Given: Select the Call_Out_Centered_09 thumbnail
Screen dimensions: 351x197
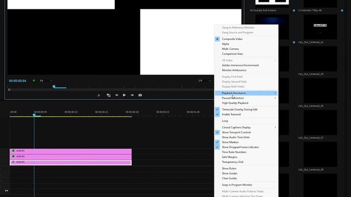Looking at the screenshot, I should tap(320, 154).
